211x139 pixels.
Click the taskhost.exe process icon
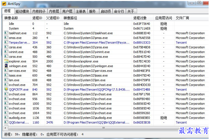(x=6, y=33)
